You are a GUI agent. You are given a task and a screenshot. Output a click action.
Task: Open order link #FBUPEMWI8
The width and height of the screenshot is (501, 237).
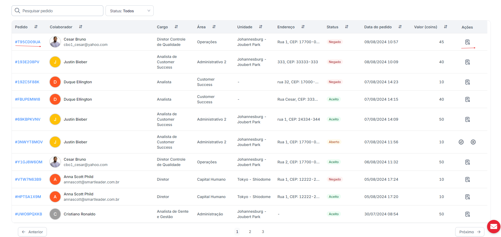28,99
